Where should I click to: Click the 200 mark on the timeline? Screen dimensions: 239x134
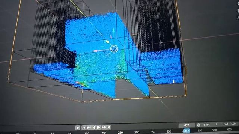tap(104, 133)
